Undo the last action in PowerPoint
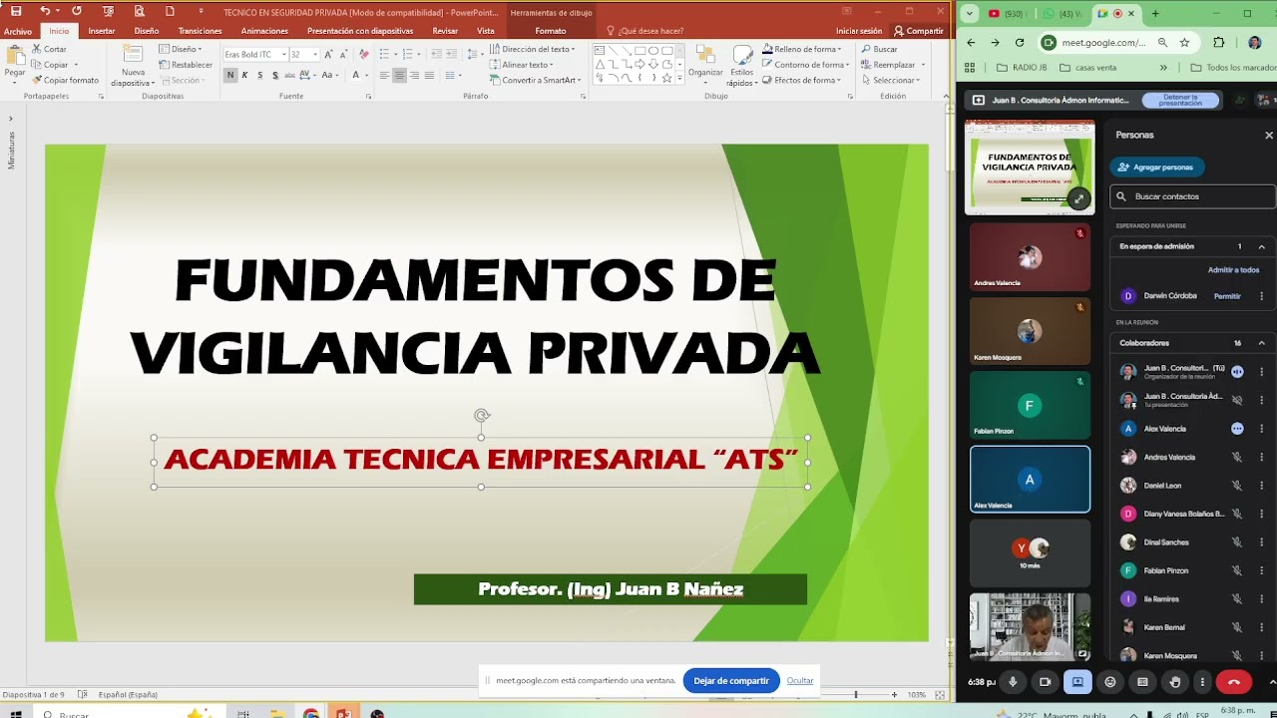This screenshot has width=1277, height=718. click(45, 11)
